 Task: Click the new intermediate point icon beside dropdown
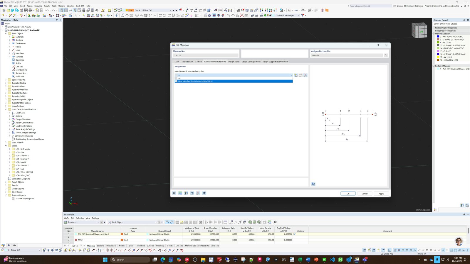pyautogui.click(x=296, y=75)
